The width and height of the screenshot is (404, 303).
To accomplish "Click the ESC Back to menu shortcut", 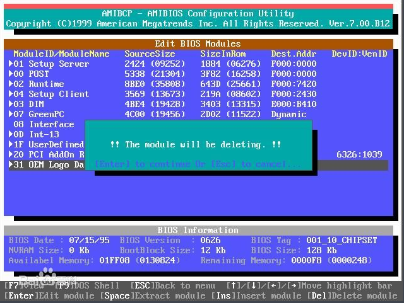I will (173, 285).
